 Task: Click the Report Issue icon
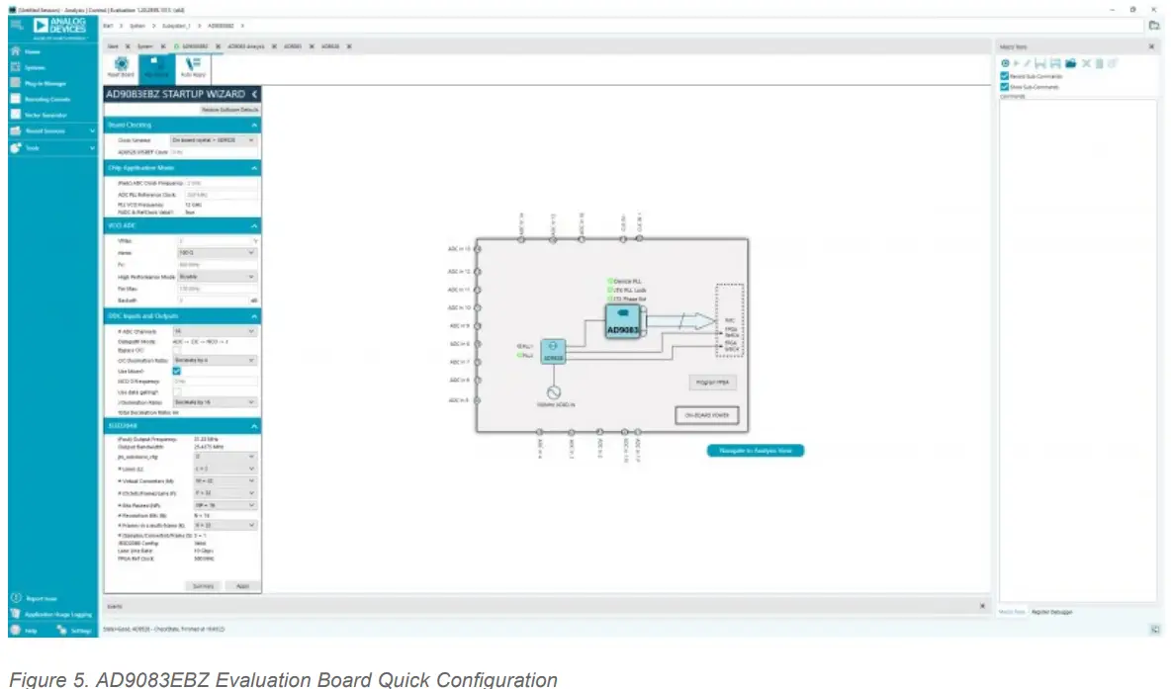click(16, 598)
